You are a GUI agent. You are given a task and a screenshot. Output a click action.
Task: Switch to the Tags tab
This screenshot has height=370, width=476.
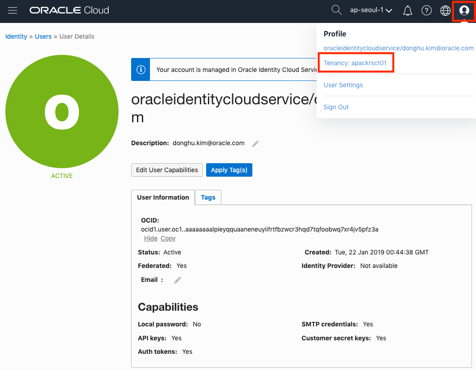pos(208,197)
